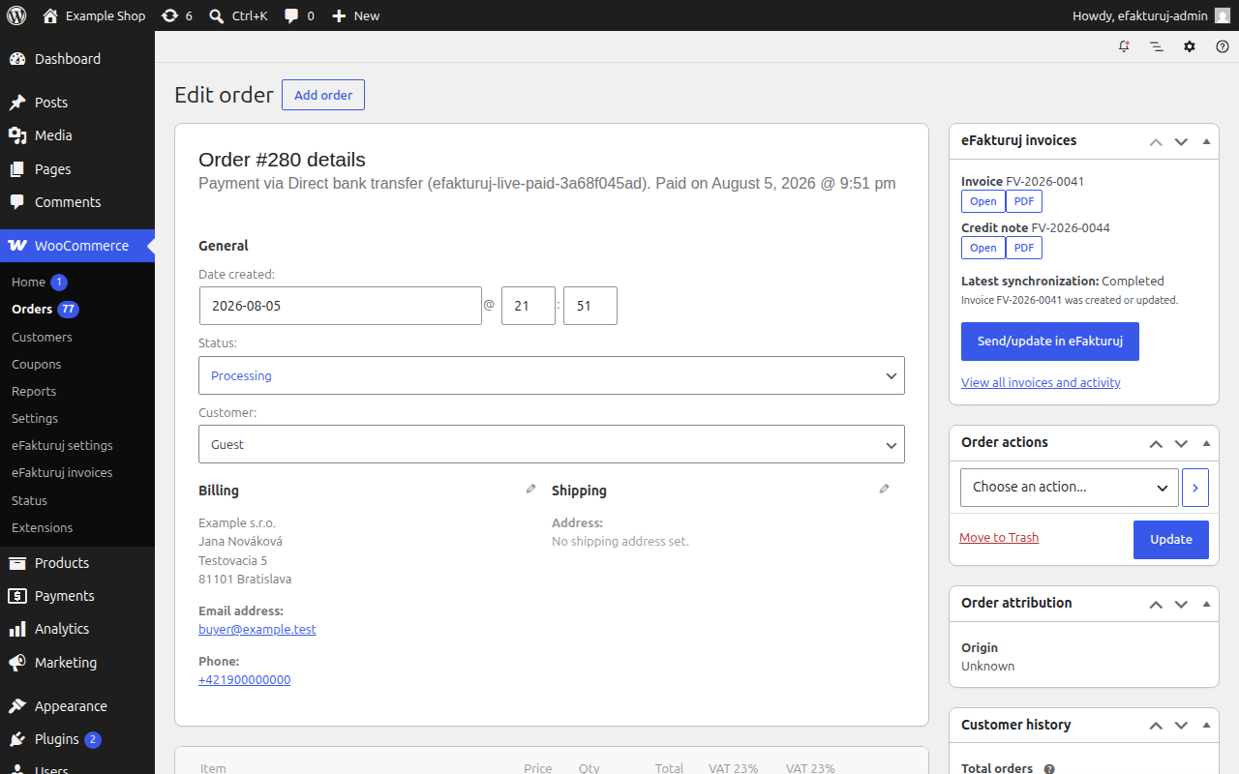Click the Payments dollar icon
1239x774 pixels.
pos(17,596)
